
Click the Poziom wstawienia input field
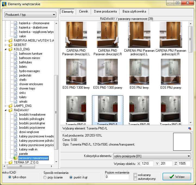117,177
